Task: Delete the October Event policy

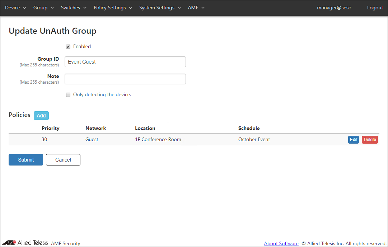Action: 370,140
